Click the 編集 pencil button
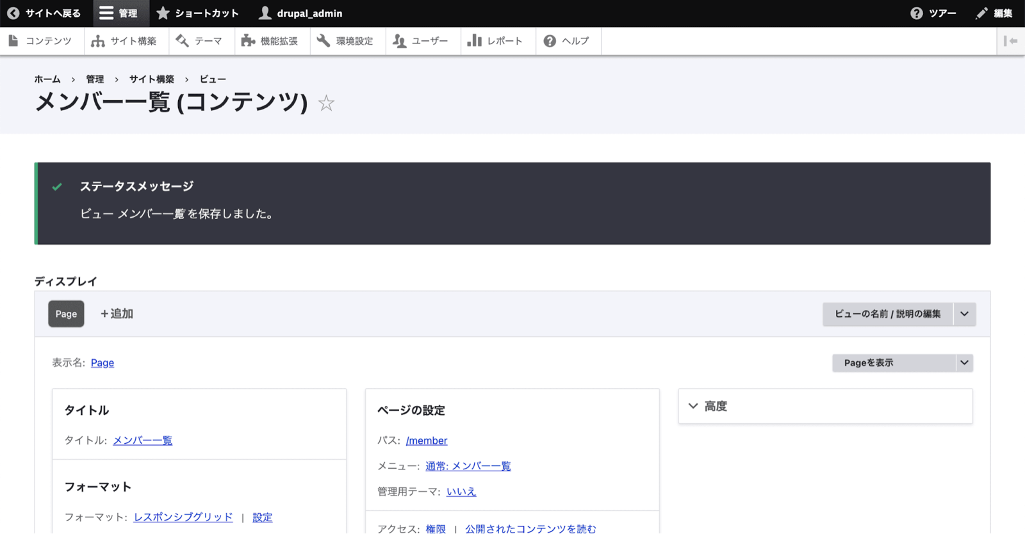This screenshot has width=1025, height=534. pos(994,13)
